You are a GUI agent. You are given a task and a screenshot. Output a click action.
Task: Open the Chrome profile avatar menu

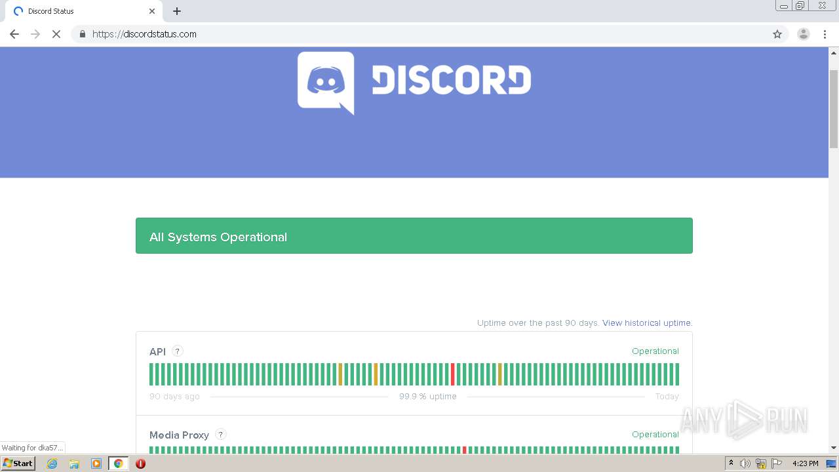click(x=804, y=34)
